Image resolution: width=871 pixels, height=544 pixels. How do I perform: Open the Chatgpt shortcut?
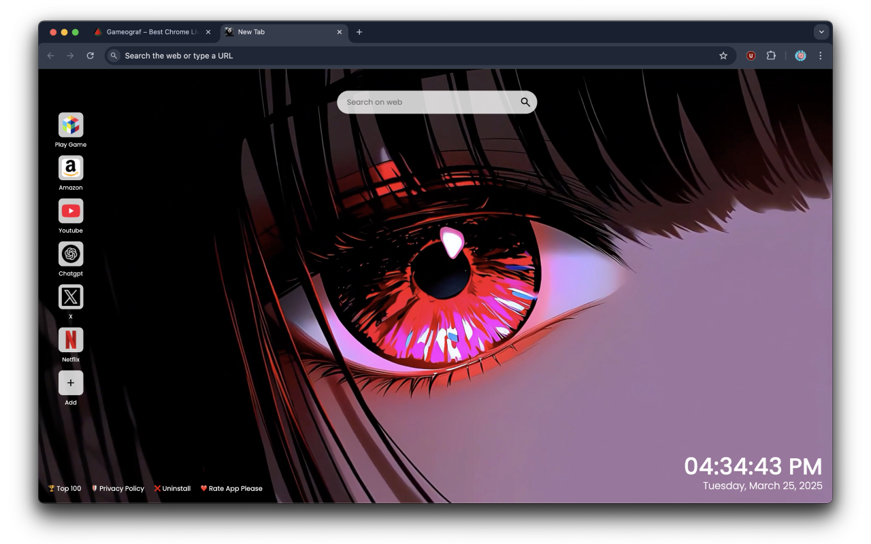tap(71, 254)
